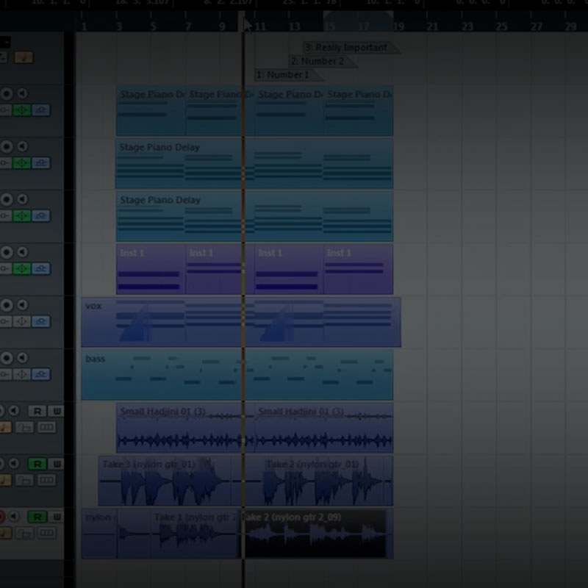Click blue button on Stage Piano D track
Screen dimensions: 588x588
(x=41, y=110)
